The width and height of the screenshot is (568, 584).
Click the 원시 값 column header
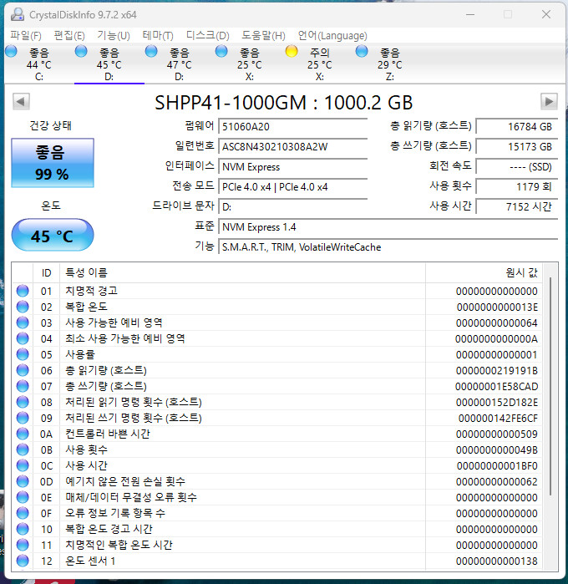coord(484,273)
